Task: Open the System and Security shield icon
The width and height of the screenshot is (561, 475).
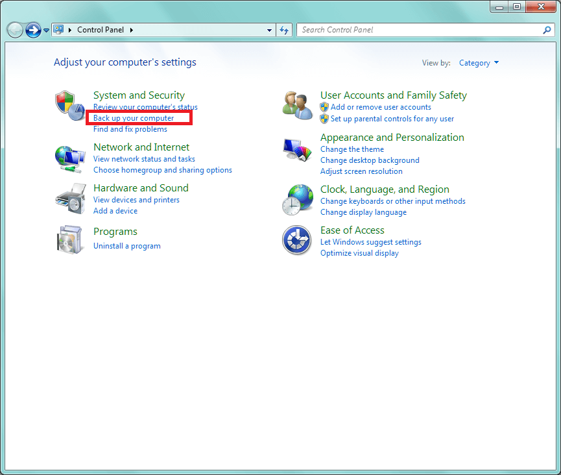Action: (70, 106)
